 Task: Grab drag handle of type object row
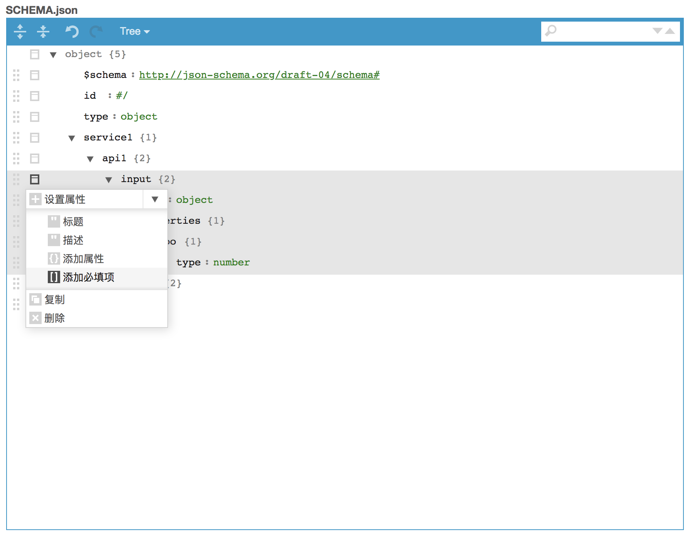click(x=16, y=117)
